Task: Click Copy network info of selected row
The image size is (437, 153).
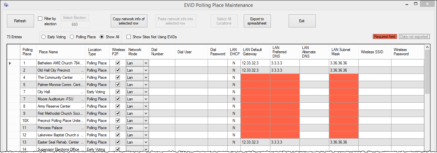Action: [x=128, y=21]
